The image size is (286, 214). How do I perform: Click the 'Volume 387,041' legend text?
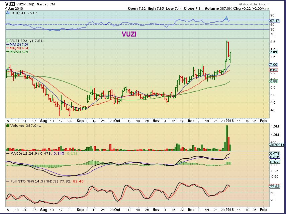(x=25, y=125)
